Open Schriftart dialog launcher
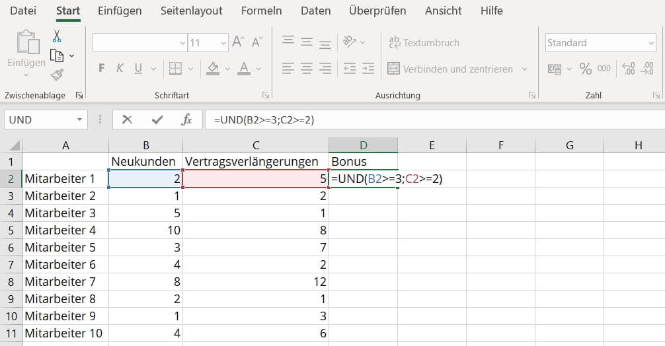 (x=266, y=95)
